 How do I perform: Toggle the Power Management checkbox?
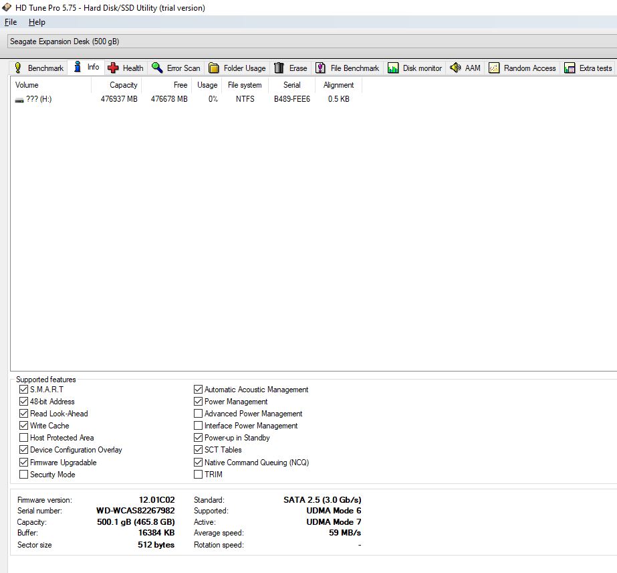[x=199, y=402]
